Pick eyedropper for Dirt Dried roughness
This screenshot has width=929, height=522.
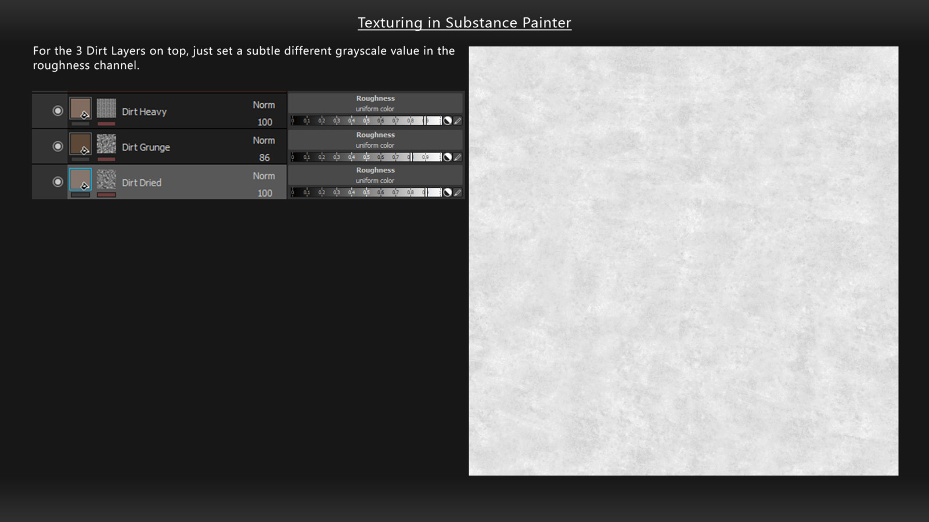pos(458,192)
